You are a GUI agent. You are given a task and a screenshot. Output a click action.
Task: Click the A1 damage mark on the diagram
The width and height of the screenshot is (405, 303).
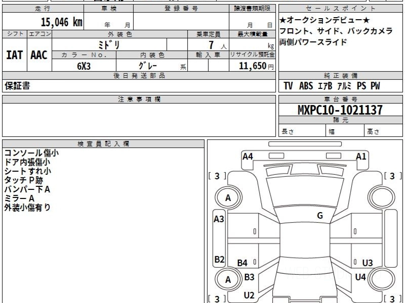click(x=361, y=156)
